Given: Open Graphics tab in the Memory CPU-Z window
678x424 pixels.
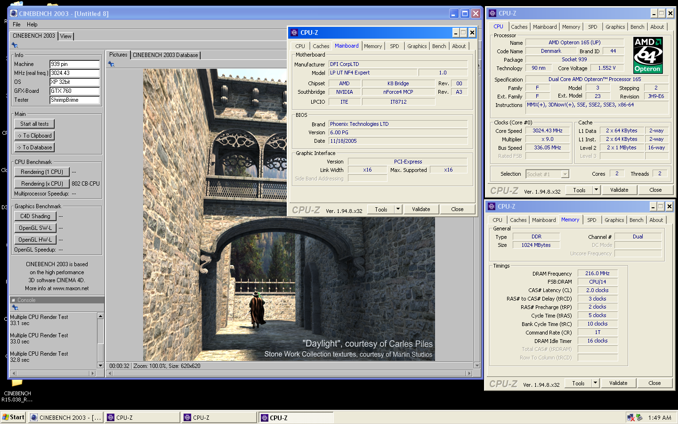Looking at the screenshot, I should [614, 220].
